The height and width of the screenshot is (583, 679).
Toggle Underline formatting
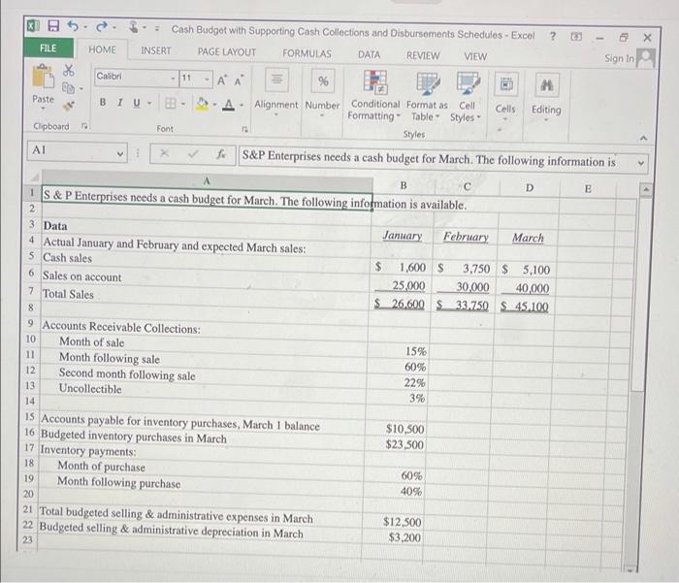pos(137,103)
